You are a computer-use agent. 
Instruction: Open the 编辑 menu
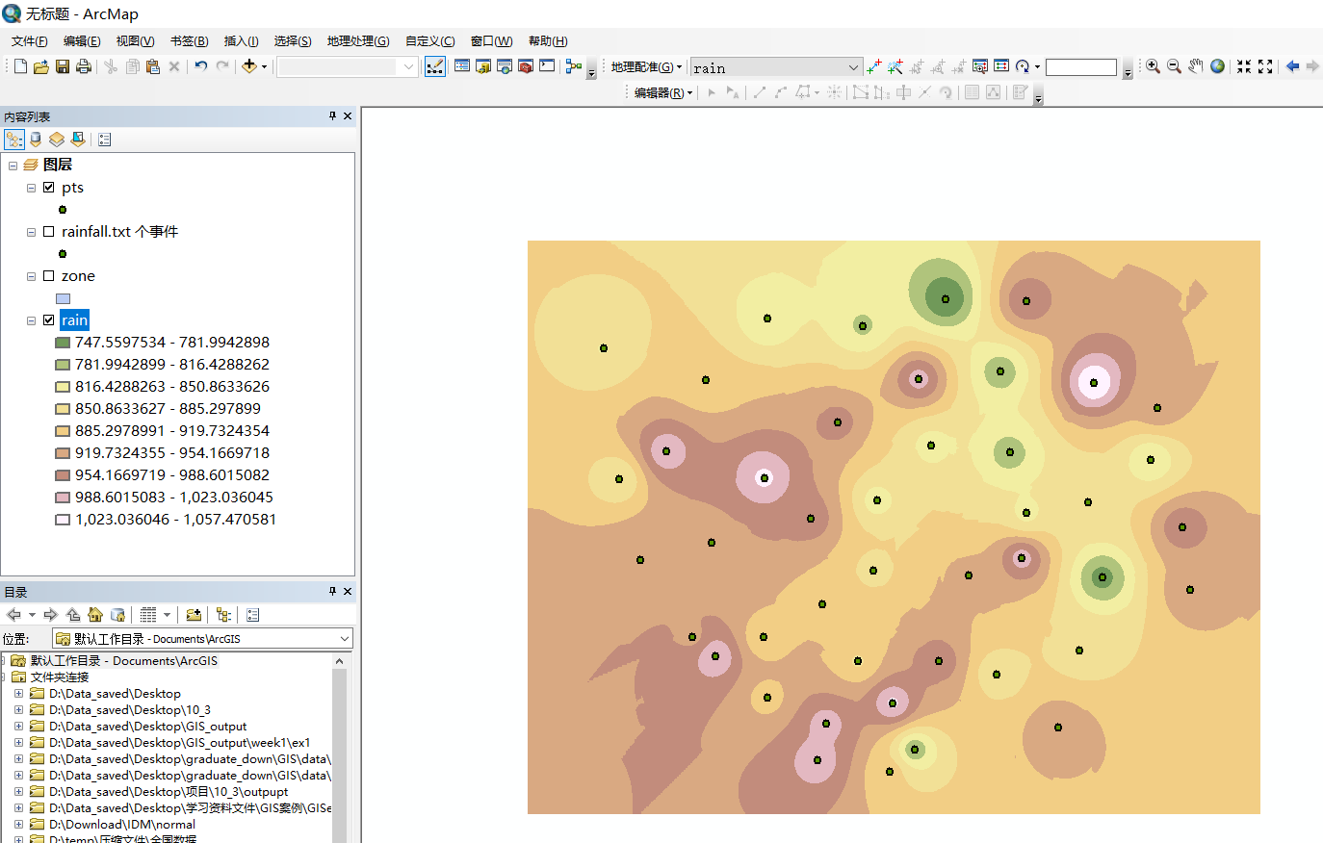(82, 41)
